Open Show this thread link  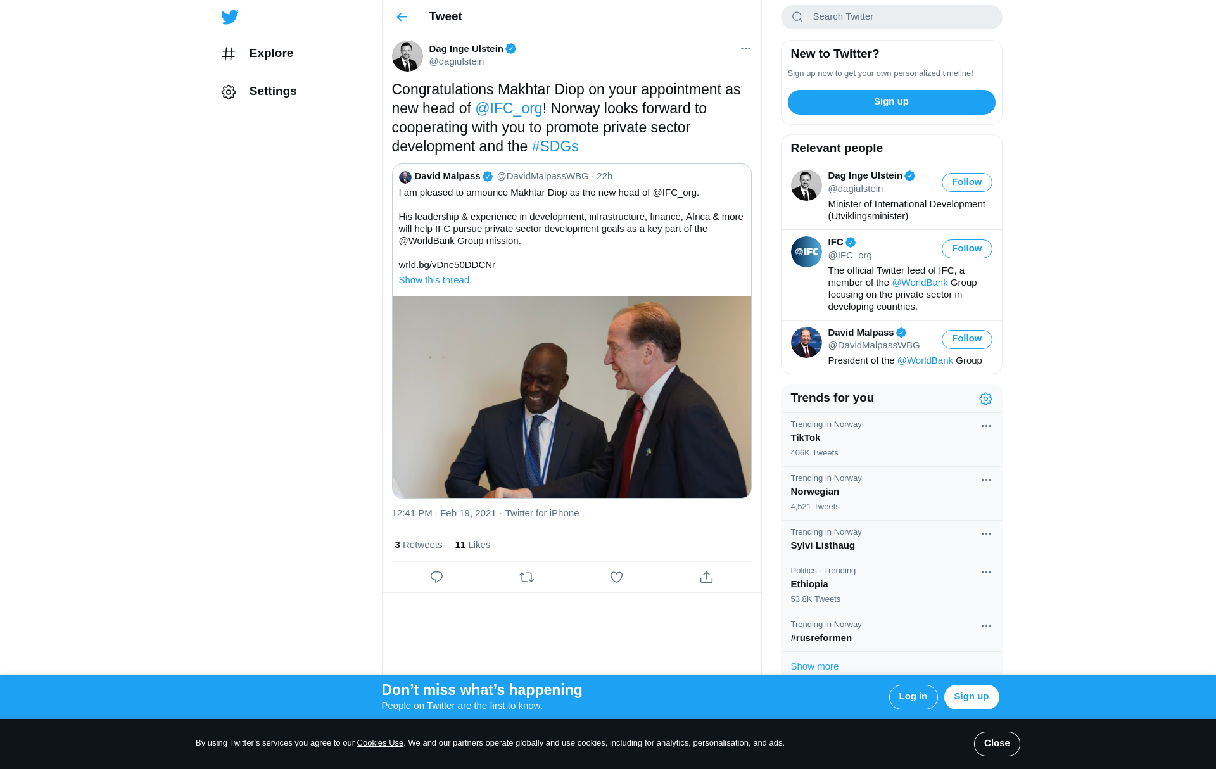pyautogui.click(x=434, y=280)
